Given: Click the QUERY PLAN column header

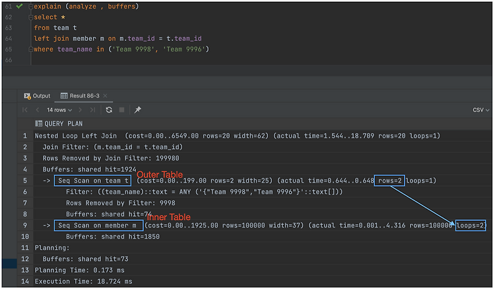Looking at the screenshot, I should pyautogui.click(x=59, y=124).
